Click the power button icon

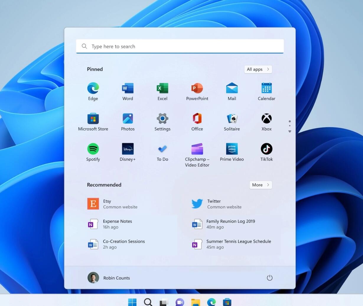click(x=269, y=278)
